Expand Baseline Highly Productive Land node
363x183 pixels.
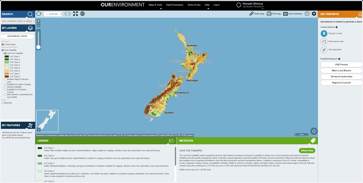tap(4, 79)
